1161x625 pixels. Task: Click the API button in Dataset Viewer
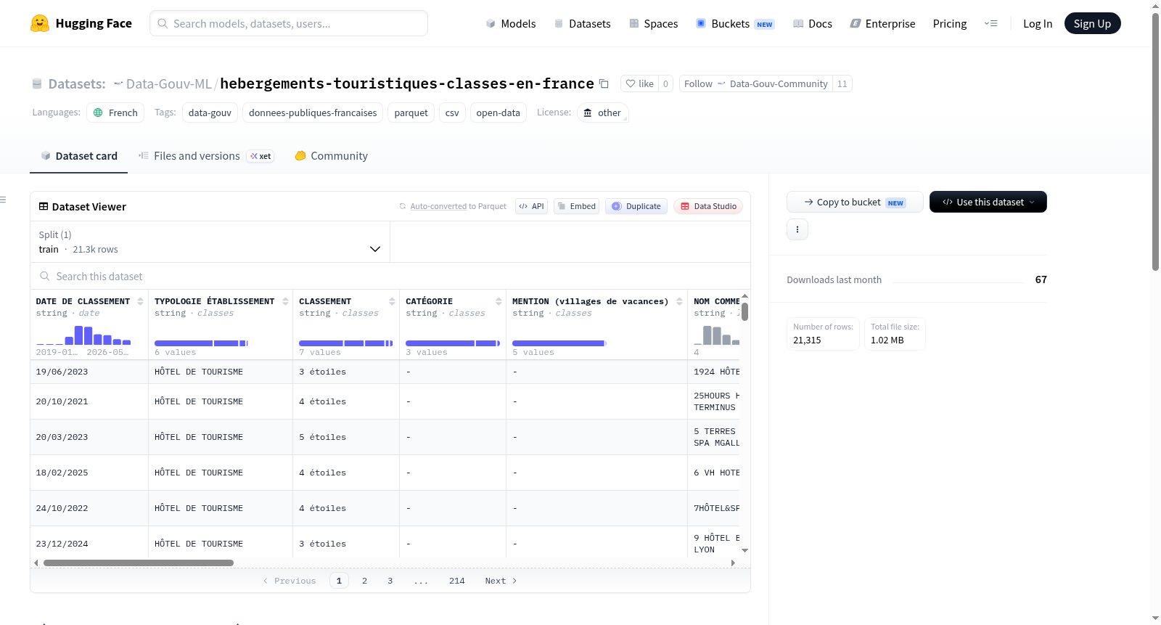click(531, 206)
